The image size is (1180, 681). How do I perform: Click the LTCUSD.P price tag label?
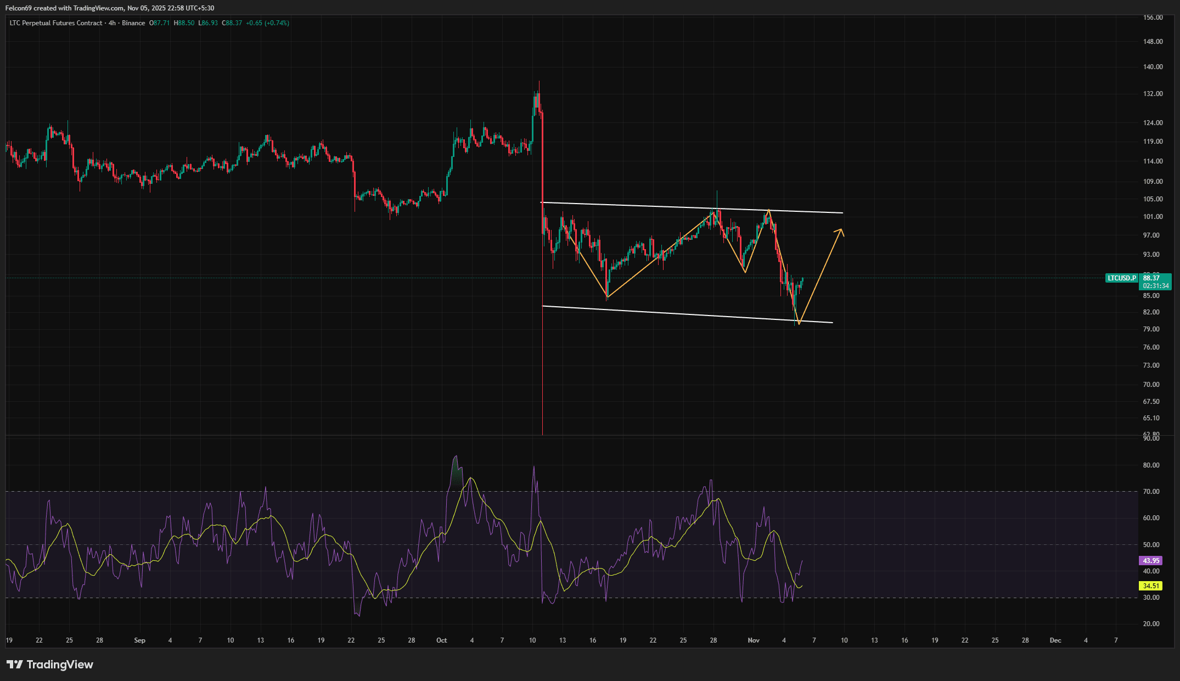click(1121, 278)
